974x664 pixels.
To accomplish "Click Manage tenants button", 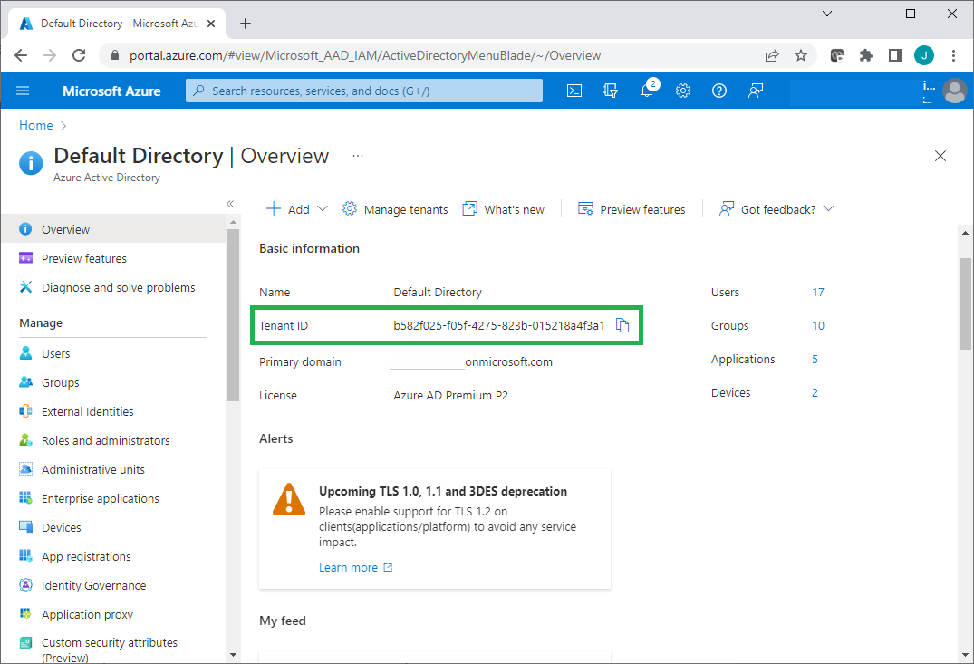I will [x=395, y=209].
